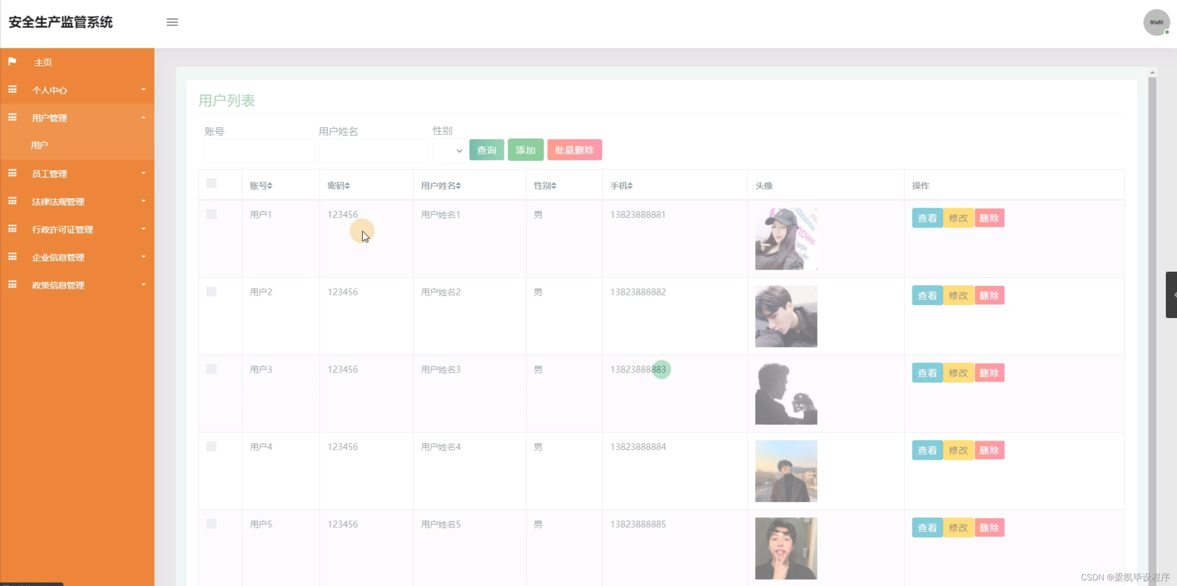
Task: Click the 账号 search input field
Action: (259, 150)
